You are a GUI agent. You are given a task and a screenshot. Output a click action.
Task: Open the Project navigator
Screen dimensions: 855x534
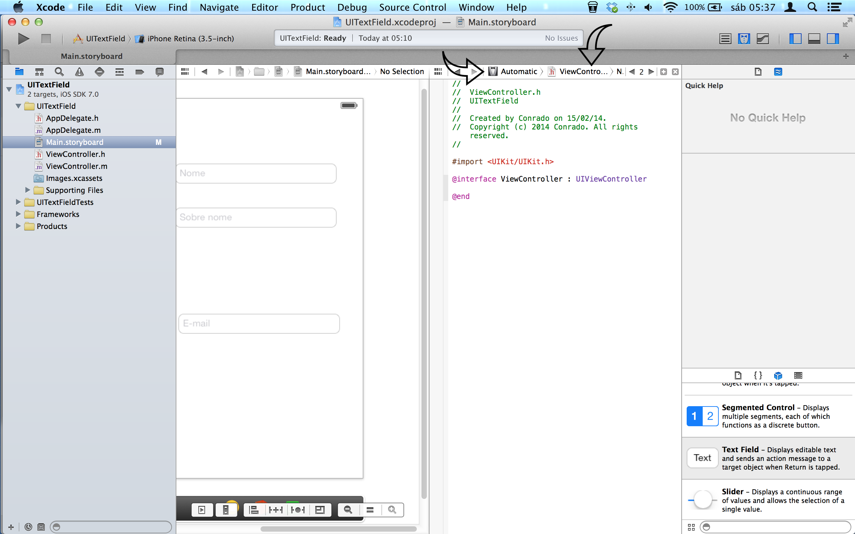[19, 72]
